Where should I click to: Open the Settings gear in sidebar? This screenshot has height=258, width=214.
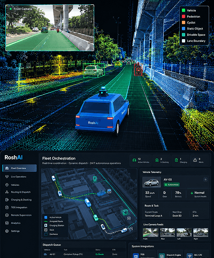[7, 231]
